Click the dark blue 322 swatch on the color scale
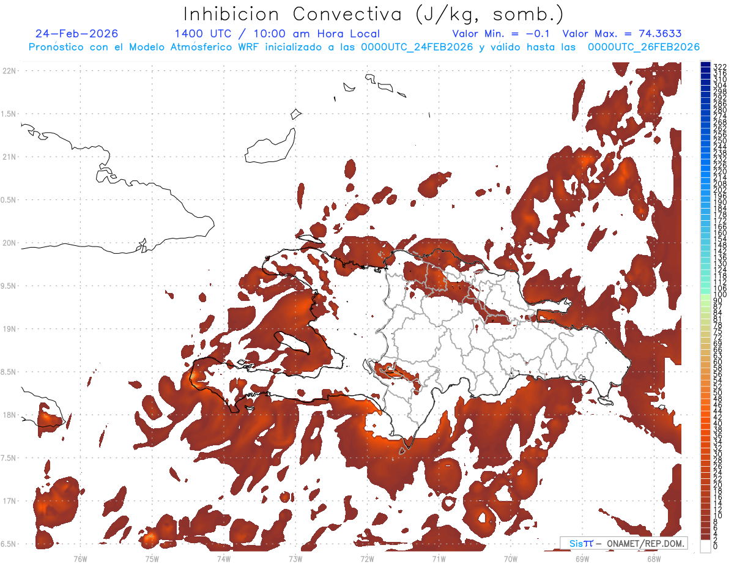 coord(705,64)
